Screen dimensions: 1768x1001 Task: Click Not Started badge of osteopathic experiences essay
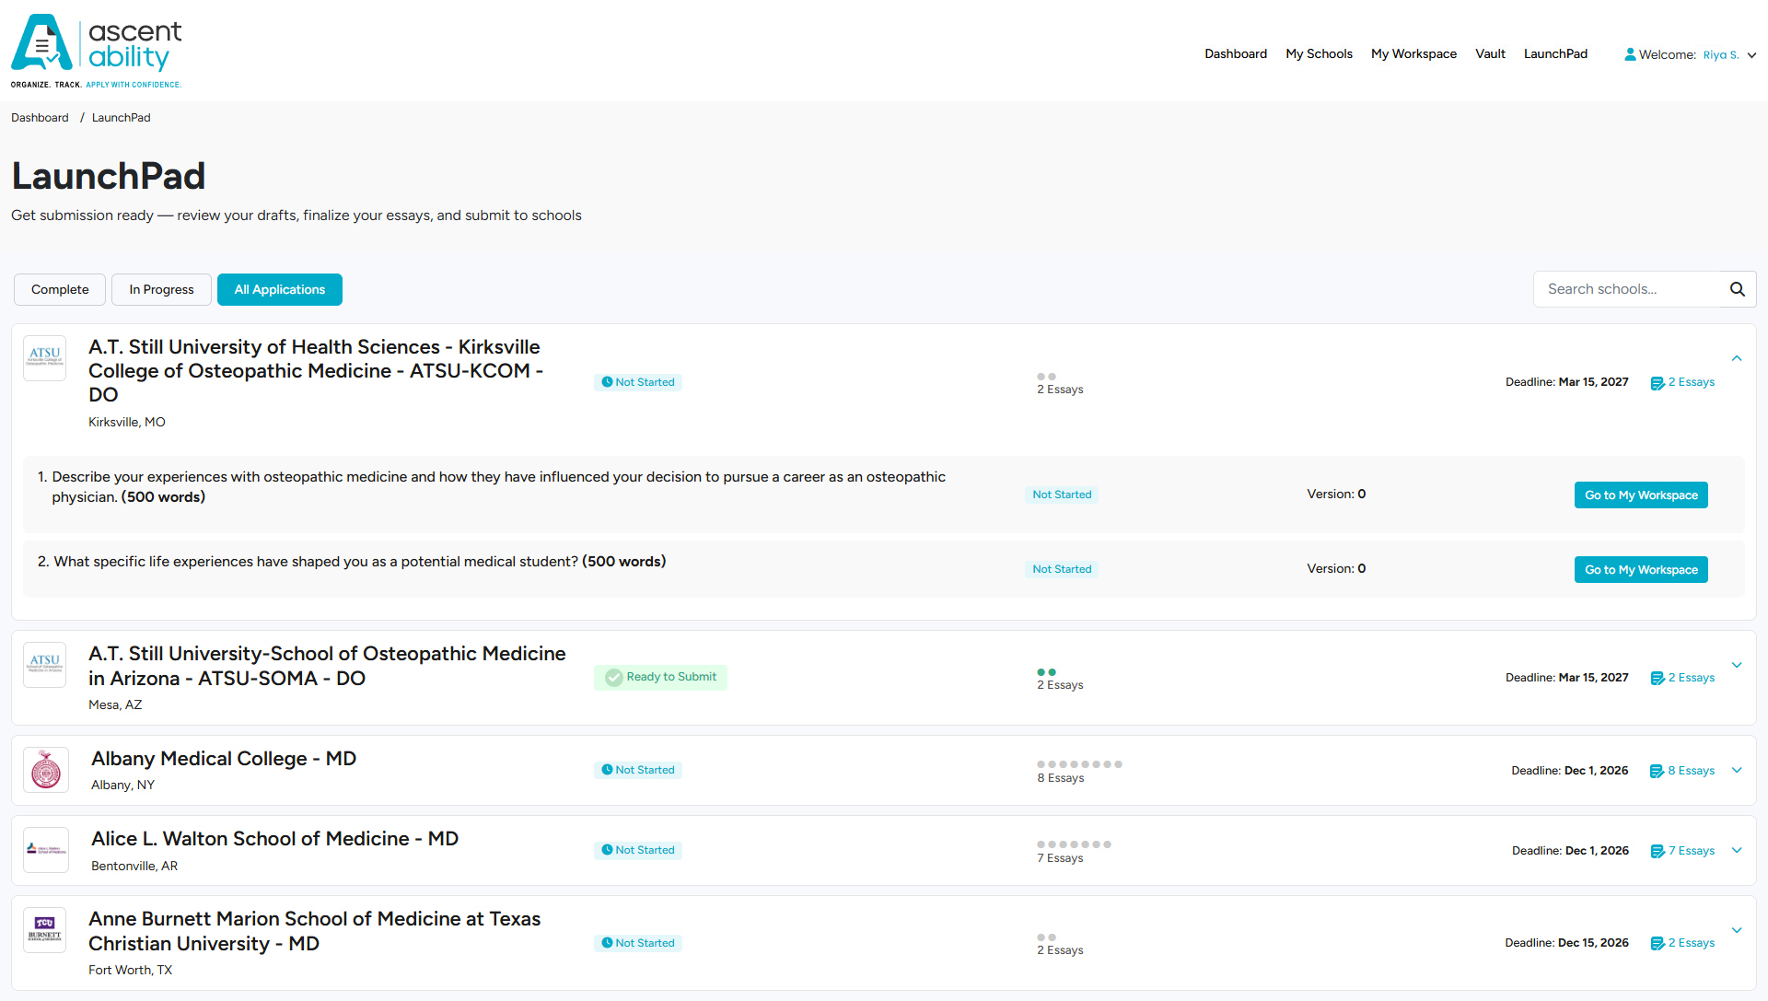tap(1062, 495)
